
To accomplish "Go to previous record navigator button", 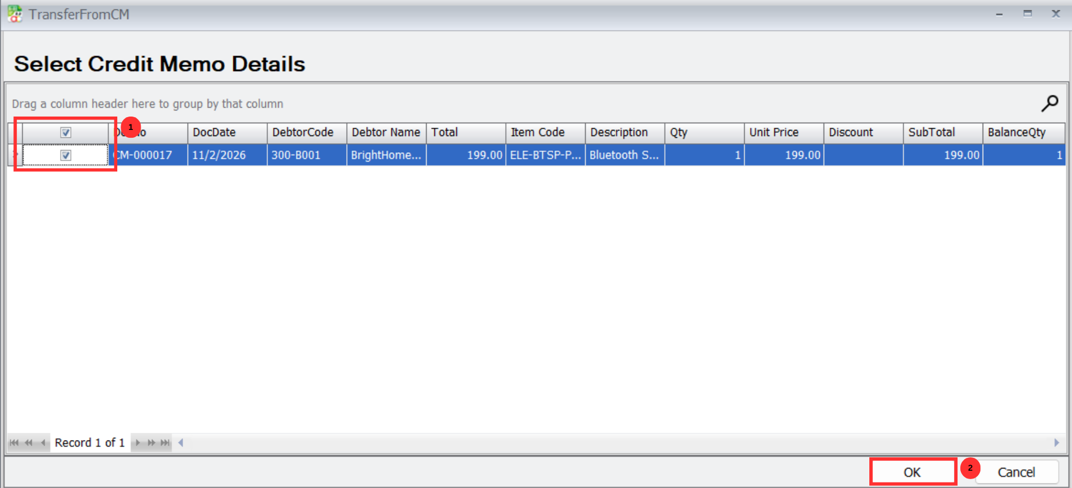I will [42, 443].
